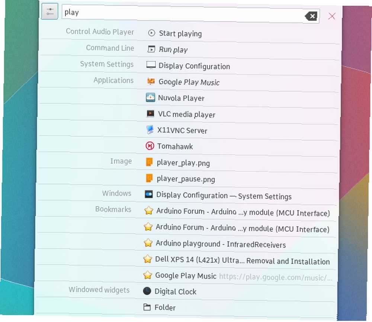Click the star icon beside the Google Play Music bookmark
The height and width of the screenshot is (322, 372).
point(148,275)
